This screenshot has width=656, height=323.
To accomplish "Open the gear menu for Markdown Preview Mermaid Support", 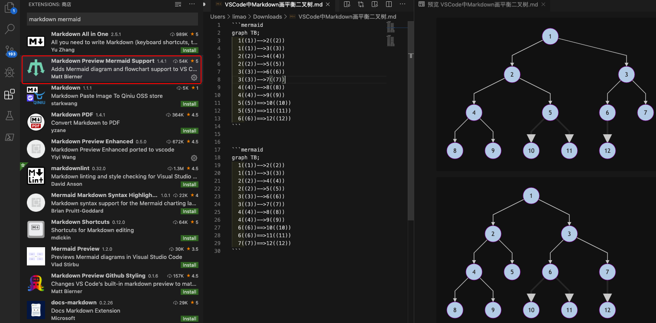I will (194, 78).
